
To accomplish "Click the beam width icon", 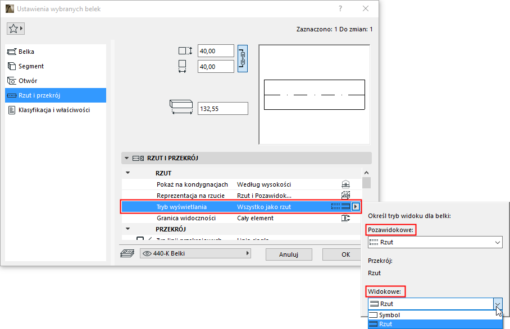I will tap(182, 66).
